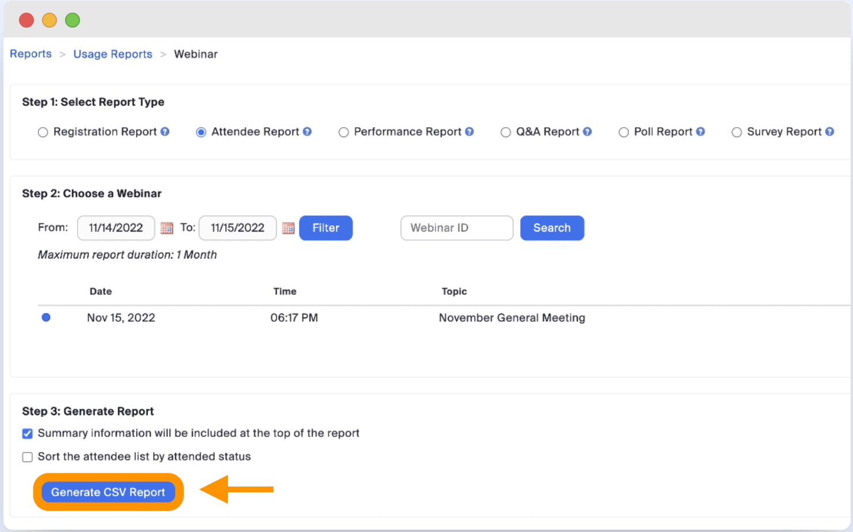Select the Nov 15, 2022 webinar radio
Screen dimensions: 853x532
click(46, 317)
